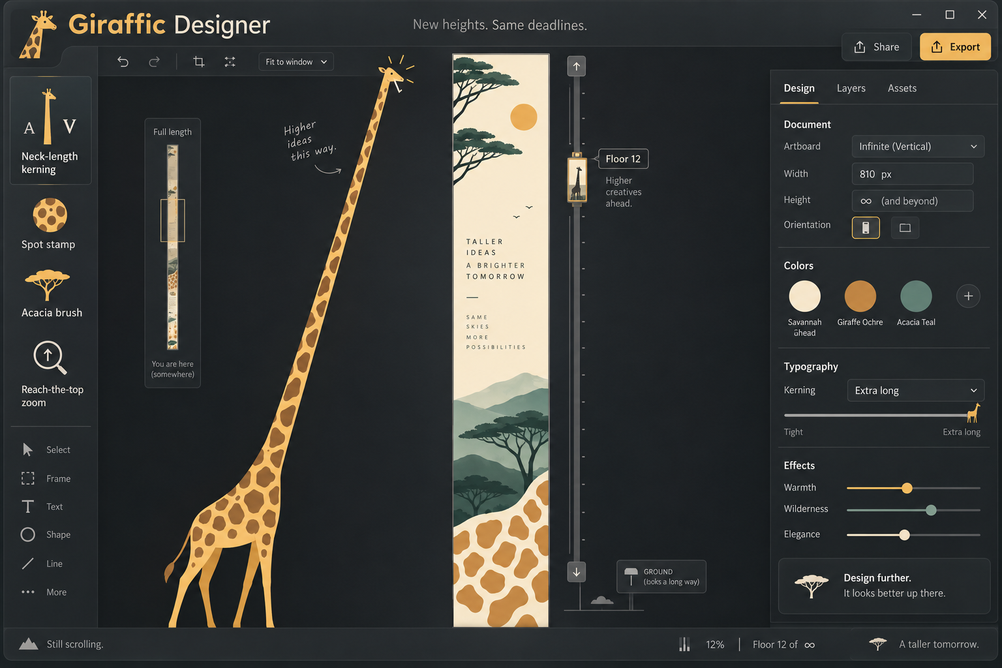Click the Wilderness slider handle
The width and height of the screenshot is (1002, 668).
click(931, 510)
